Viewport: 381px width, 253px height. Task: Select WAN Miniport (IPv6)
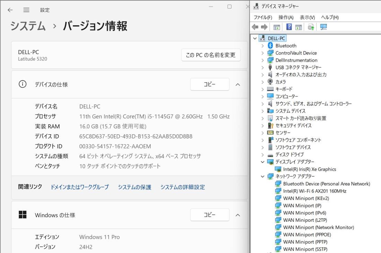tap(304, 213)
